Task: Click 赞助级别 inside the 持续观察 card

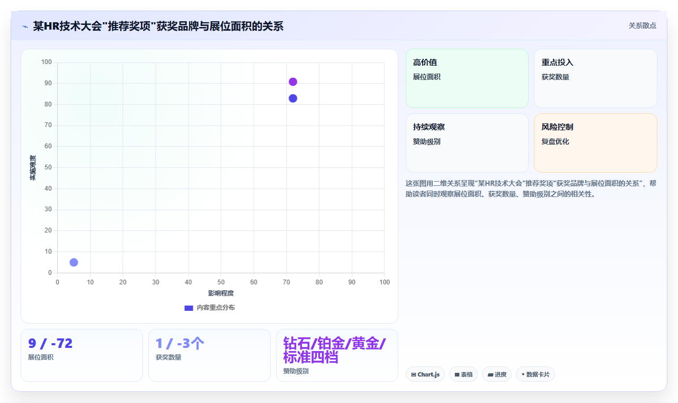Action: tap(427, 141)
